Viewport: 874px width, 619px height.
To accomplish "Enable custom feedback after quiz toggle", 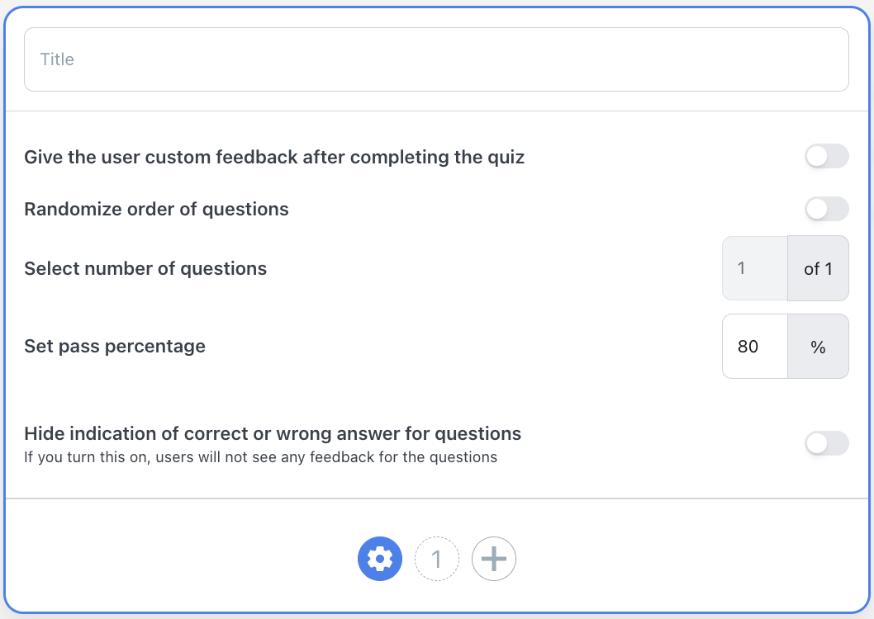I will click(x=826, y=157).
